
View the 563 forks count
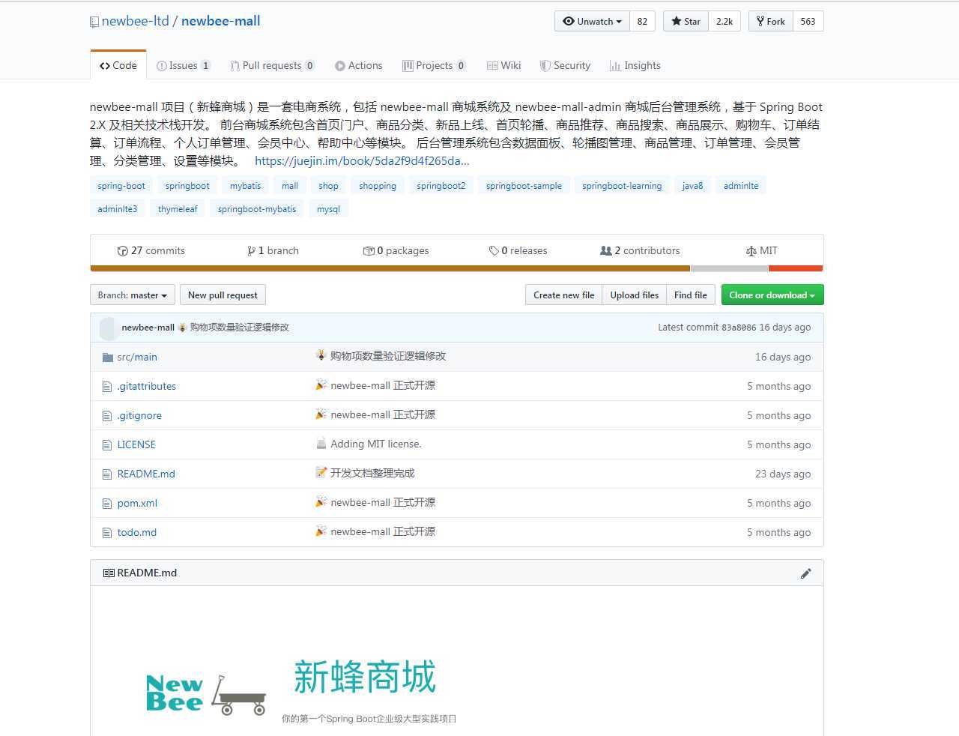[x=808, y=21]
